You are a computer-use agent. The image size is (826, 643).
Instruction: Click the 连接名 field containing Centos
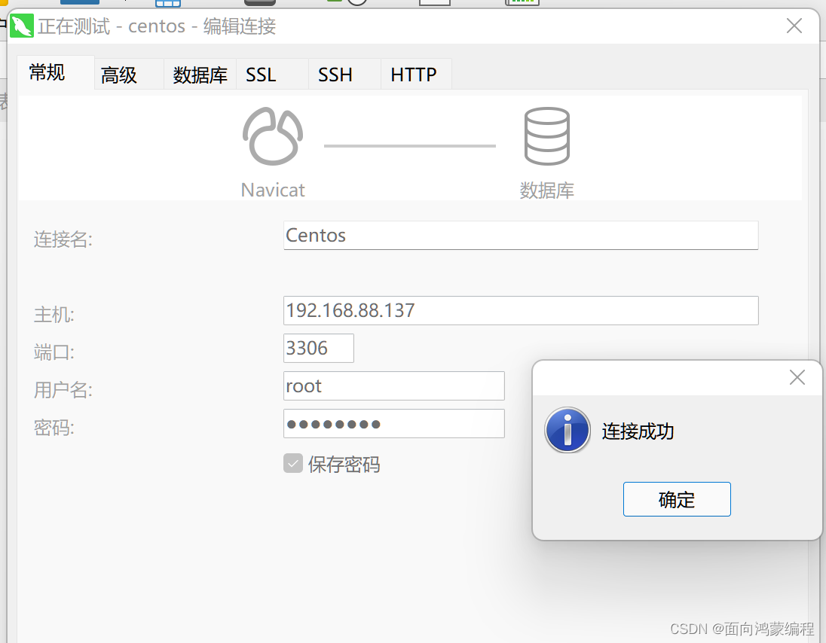521,235
